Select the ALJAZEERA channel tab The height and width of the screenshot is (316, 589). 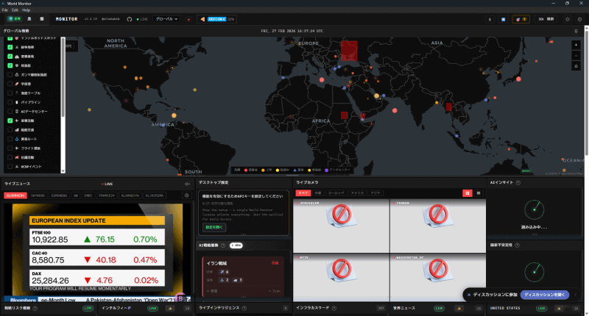(155, 195)
